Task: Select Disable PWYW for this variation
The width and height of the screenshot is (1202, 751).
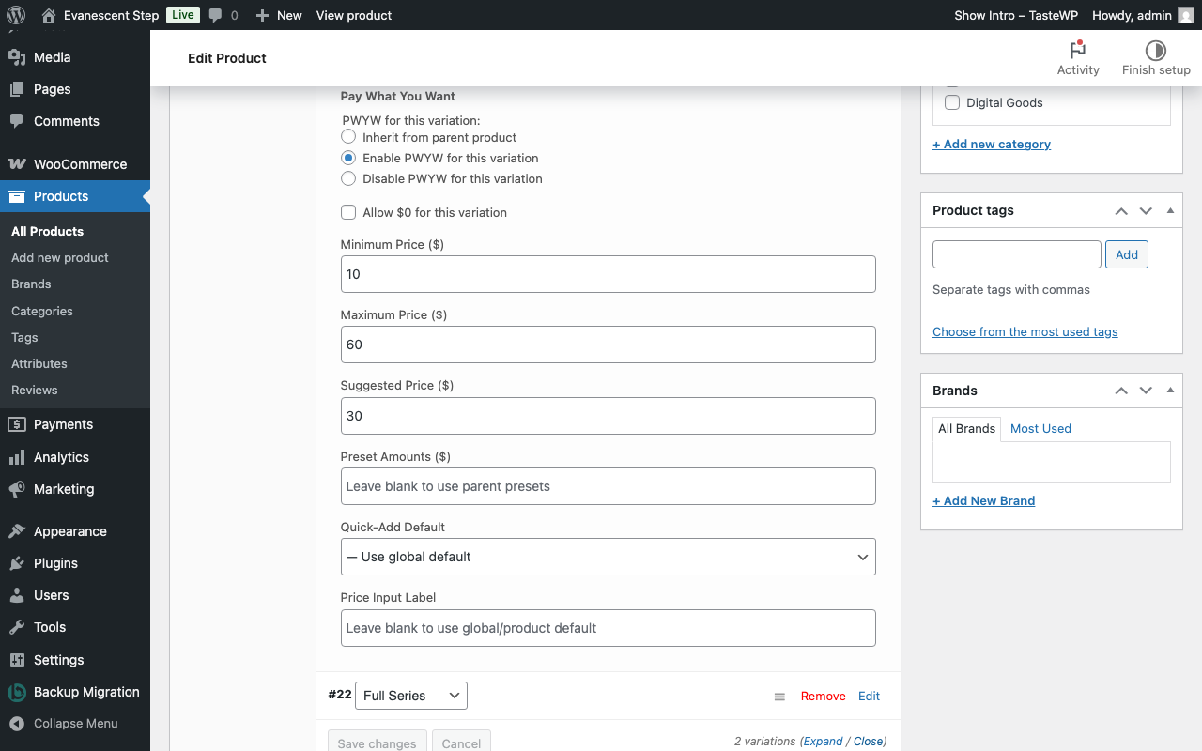Action: click(x=348, y=178)
